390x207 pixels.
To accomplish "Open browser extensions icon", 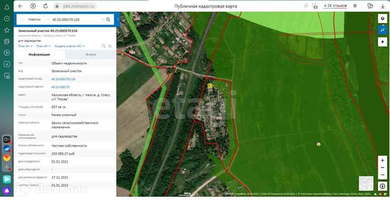I will (370, 6).
